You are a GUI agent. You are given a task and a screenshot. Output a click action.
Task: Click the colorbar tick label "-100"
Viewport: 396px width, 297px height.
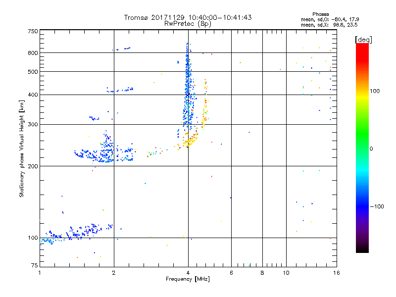pos(377,206)
